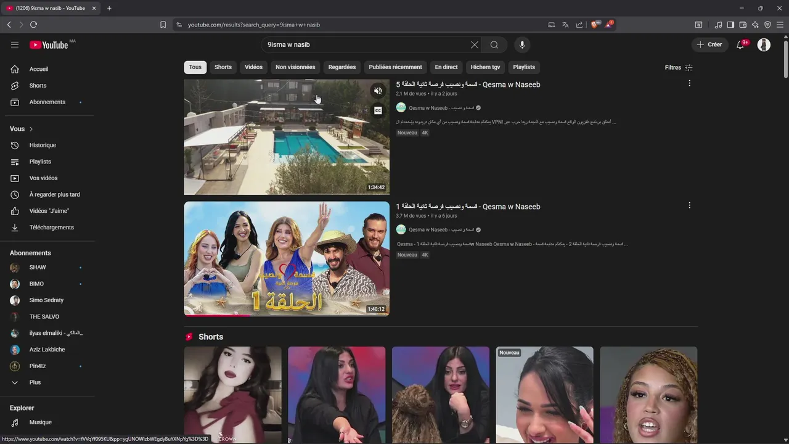Click the Créer button
This screenshot has height=444, width=789.
(709, 44)
